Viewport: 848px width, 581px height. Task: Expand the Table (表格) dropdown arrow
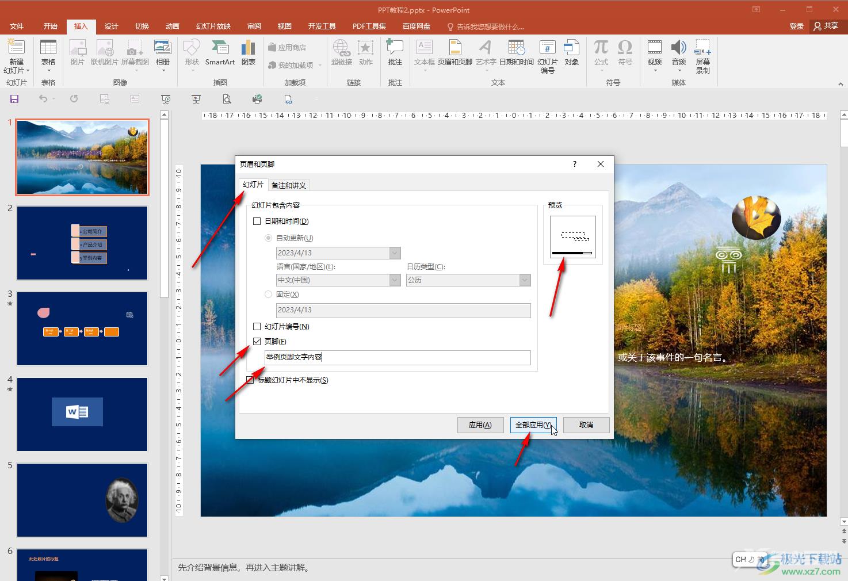tap(48, 71)
